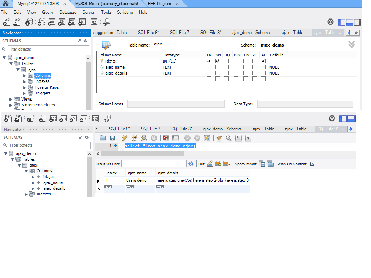Click the Result Set Filter input field
Viewport: 371px width, 278px height.
pyautogui.click(x=154, y=164)
